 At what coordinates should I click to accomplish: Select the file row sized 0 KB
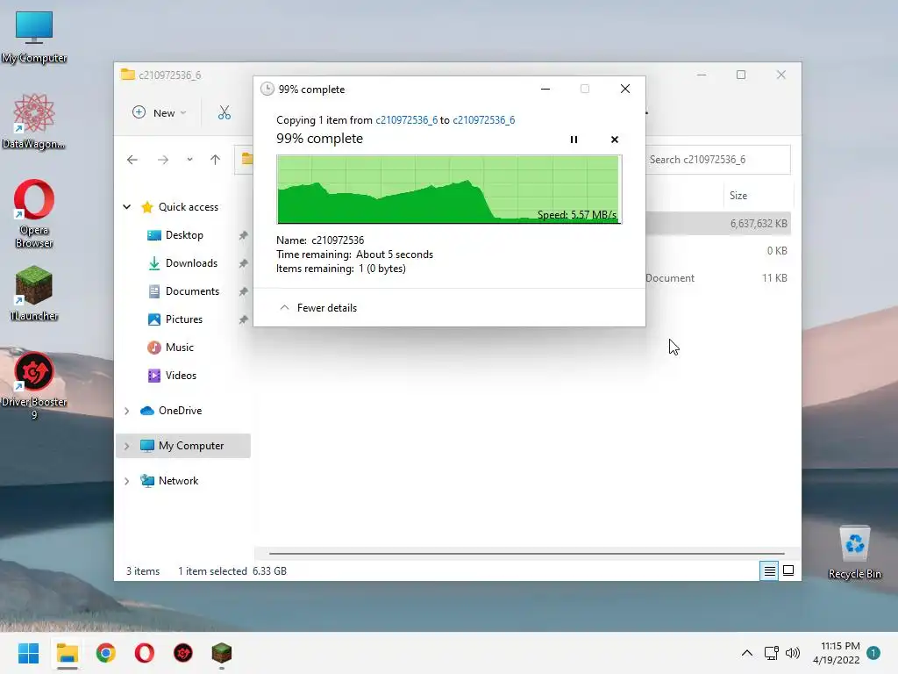point(718,250)
